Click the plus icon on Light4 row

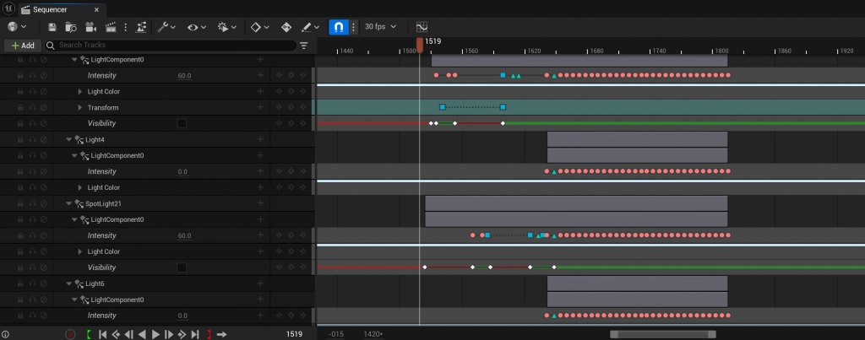click(260, 139)
